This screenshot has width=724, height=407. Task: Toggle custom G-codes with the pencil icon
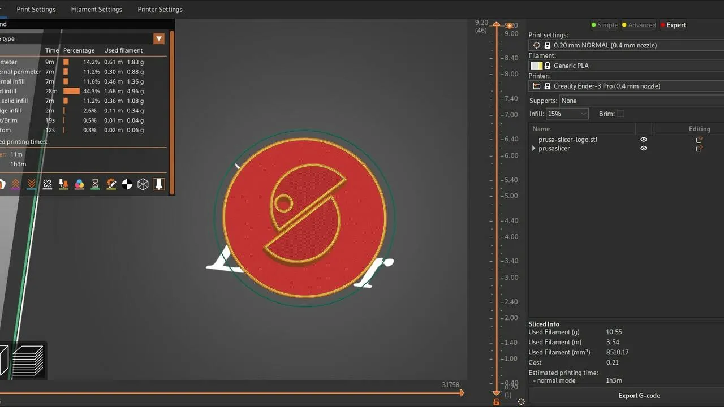[111, 184]
